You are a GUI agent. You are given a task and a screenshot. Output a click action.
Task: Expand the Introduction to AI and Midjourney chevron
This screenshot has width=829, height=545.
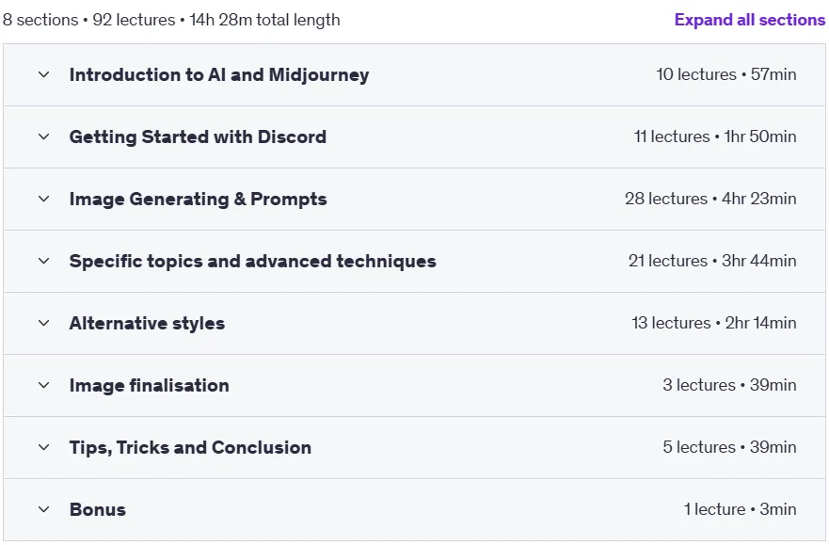(44, 74)
